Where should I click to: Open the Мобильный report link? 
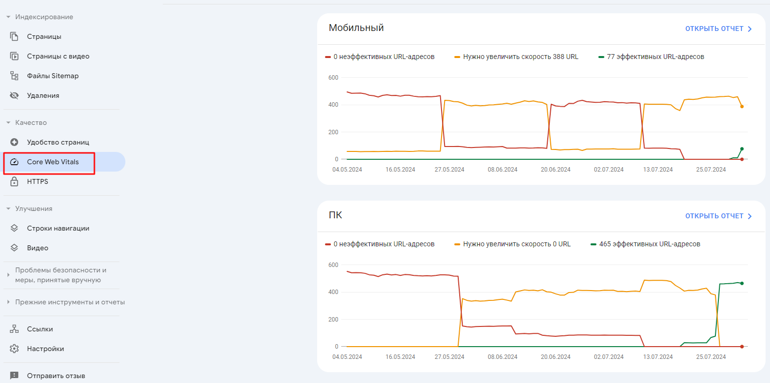click(714, 29)
